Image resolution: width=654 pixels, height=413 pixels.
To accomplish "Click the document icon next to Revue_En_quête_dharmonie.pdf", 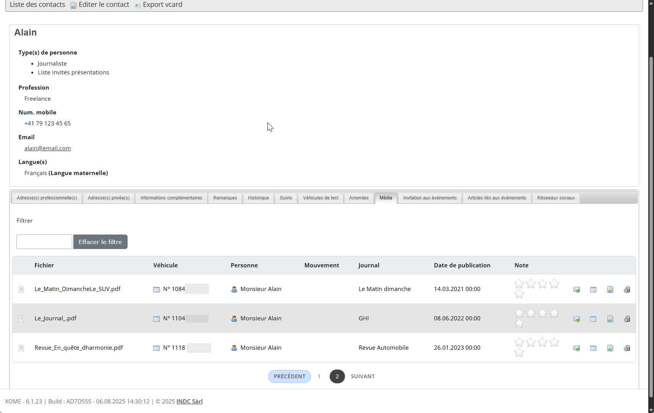I will (21, 348).
